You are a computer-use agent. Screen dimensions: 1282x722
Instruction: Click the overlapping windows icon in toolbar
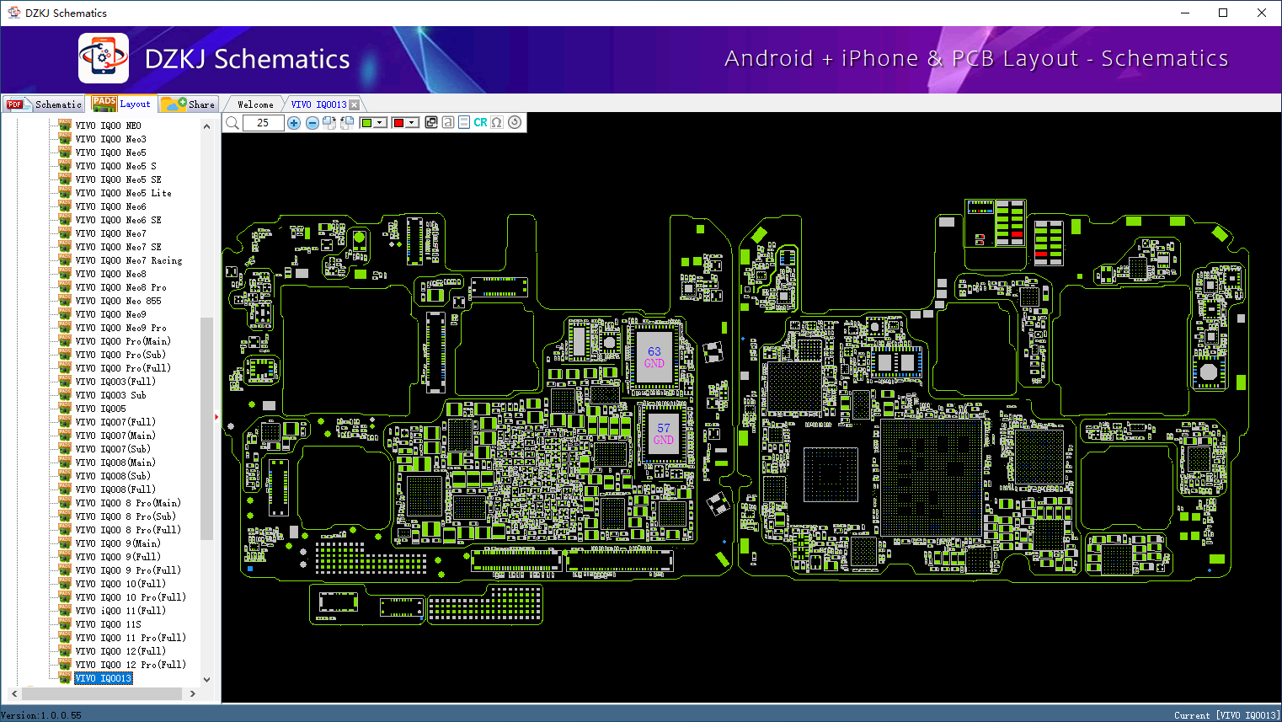(431, 122)
